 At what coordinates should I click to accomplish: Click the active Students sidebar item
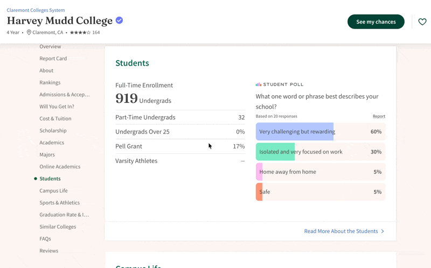point(50,179)
